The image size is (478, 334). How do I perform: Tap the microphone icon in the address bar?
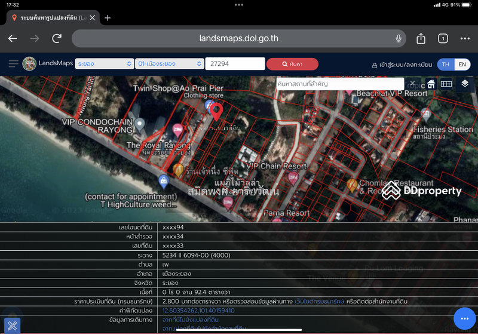tap(398, 38)
